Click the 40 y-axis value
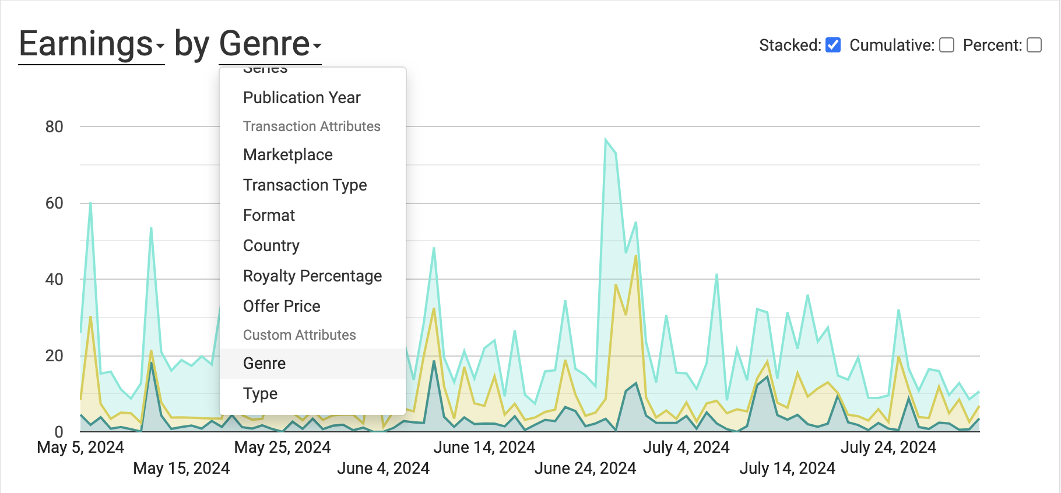1061x493 pixels. point(54,280)
